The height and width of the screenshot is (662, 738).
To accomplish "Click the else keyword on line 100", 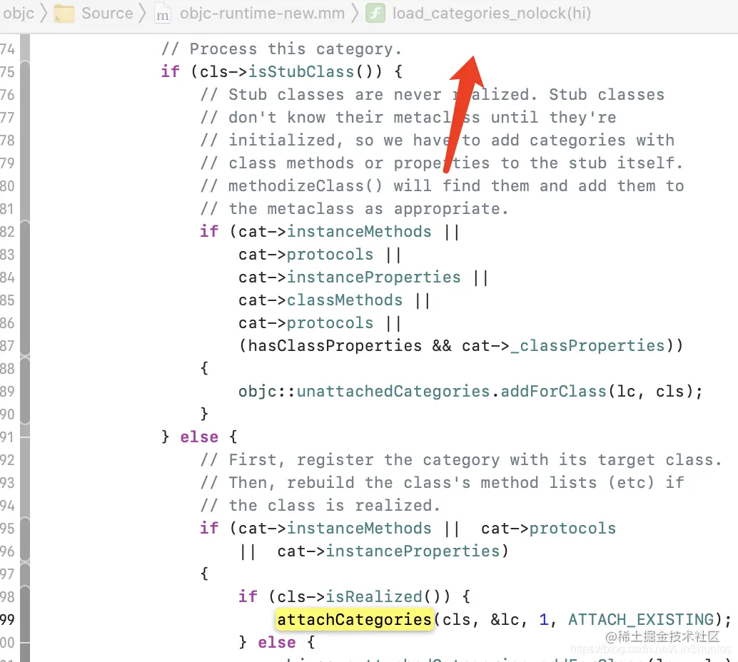I will click(277, 642).
